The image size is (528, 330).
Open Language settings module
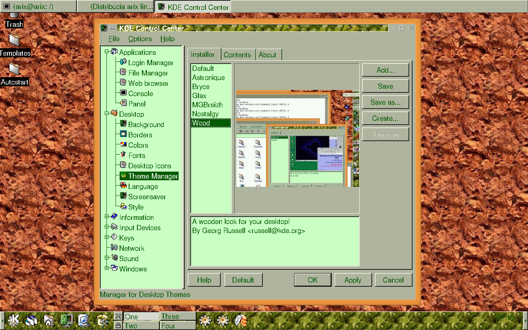[x=139, y=186]
